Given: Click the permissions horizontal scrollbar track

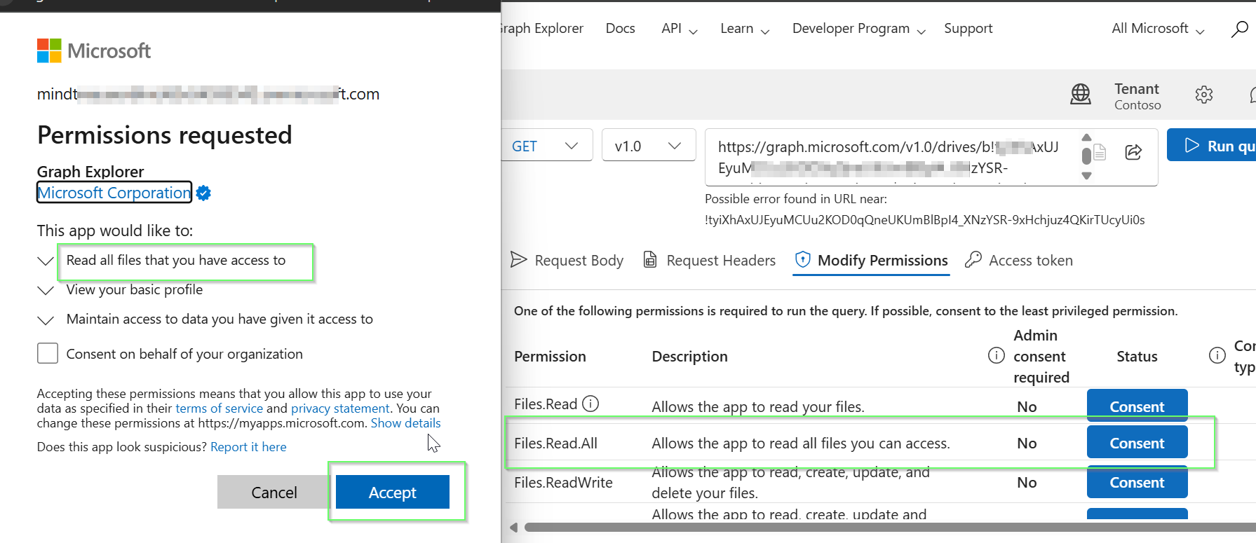Looking at the screenshot, I should coord(890,527).
